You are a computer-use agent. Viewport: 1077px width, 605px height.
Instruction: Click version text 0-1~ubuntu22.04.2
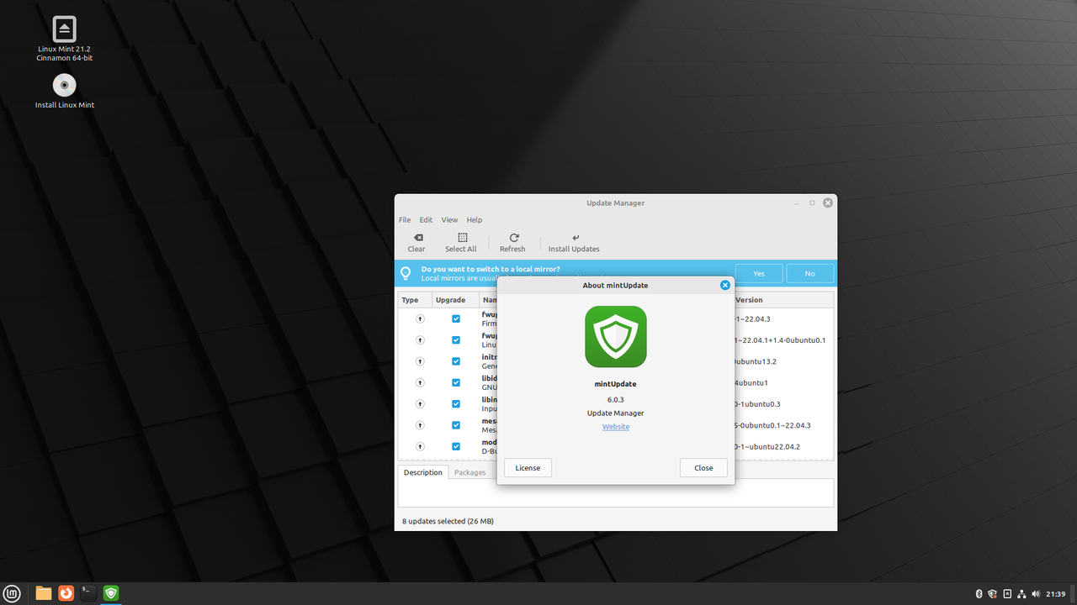point(768,446)
